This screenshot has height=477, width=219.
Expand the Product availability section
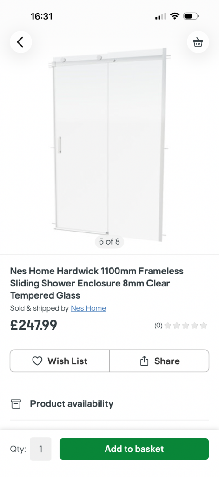pos(109,404)
